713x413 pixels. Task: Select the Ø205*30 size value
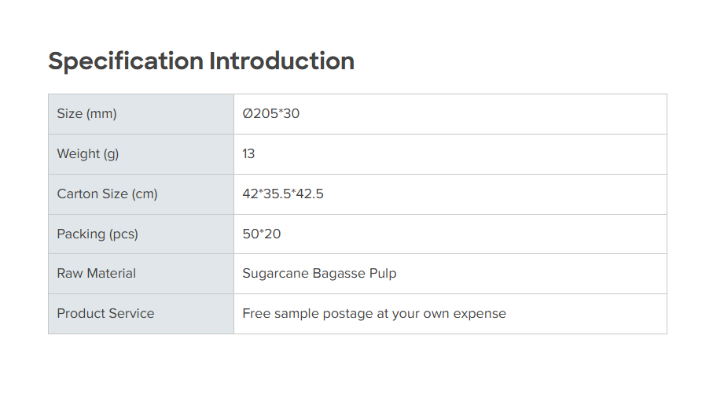[271, 114]
